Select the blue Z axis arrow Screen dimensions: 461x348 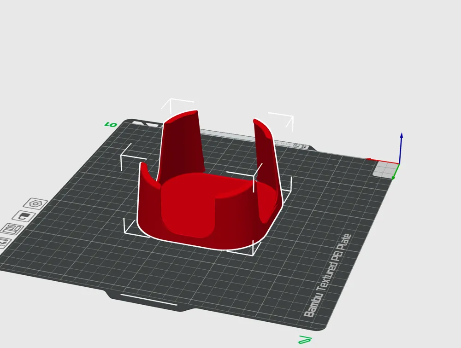coord(402,148)
